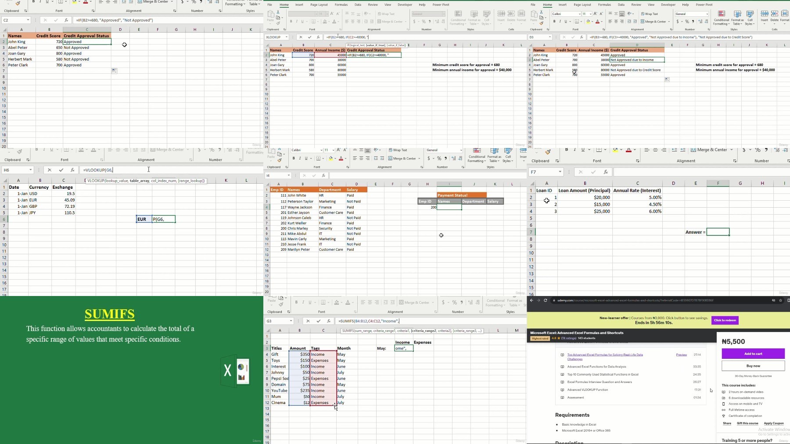Image resolution: width=790 pixels, height=444 pixels.
Task: Click browser reload icon on Udemy page
Action: [x=546, y=300]
